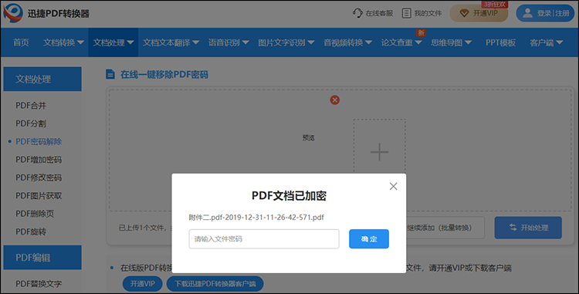The height and width of the screenshot is (294, 579).
Task: Click the 开始处理 button
Action: (528, 228)
